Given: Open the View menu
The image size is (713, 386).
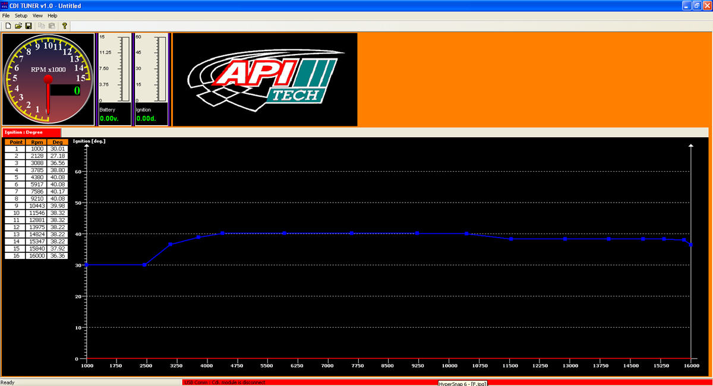Looking at the screenshot, I should 37,15.
